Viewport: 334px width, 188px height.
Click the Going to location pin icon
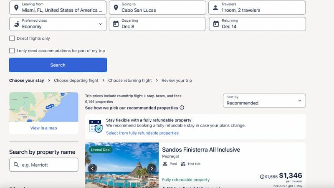click(116, 8)
